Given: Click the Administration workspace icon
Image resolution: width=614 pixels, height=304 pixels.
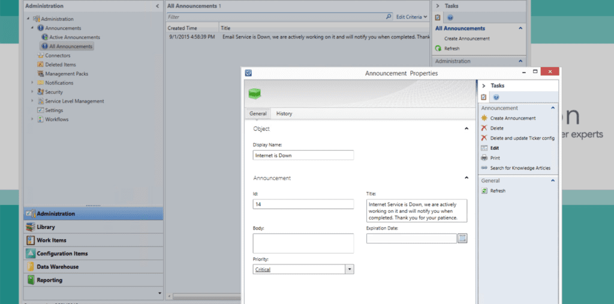Looking at the screenshot, I should tap(31, 214).
